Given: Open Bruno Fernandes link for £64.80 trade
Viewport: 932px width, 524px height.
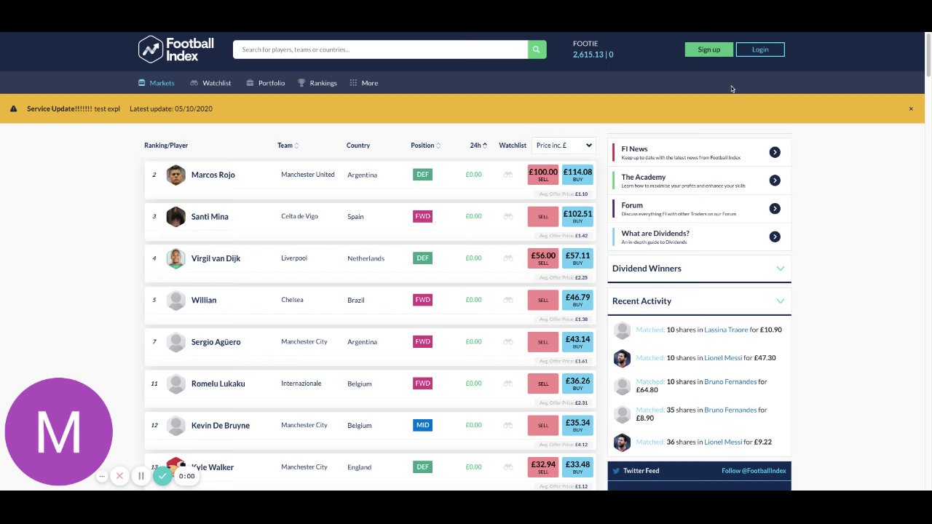Looking at the screenshot, I should pyautogui.click(x=730, y=382).
